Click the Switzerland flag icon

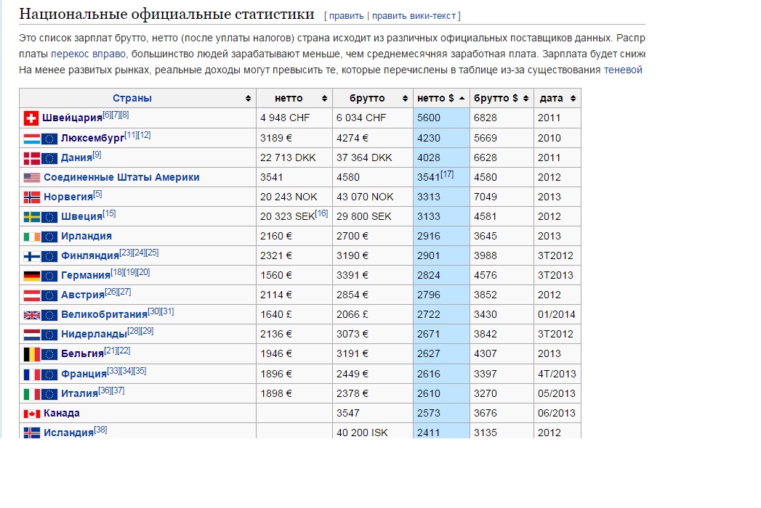31,118
